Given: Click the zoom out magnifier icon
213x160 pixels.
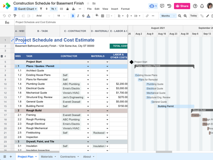Looking at the screenshot, I should [x=180, y=16].
